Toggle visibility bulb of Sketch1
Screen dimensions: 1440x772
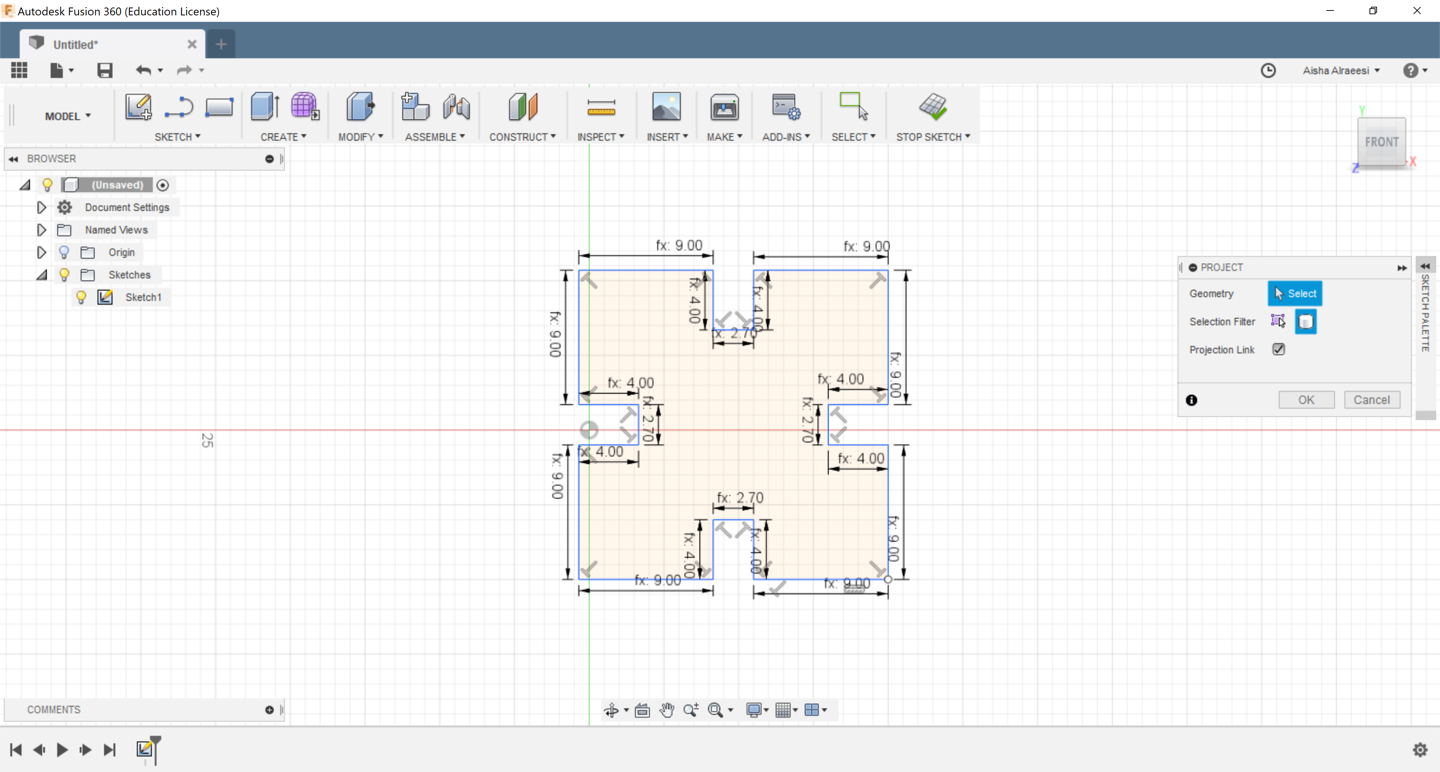(81, 297)
